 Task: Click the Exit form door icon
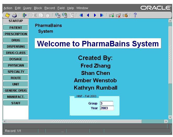point(25,15)
